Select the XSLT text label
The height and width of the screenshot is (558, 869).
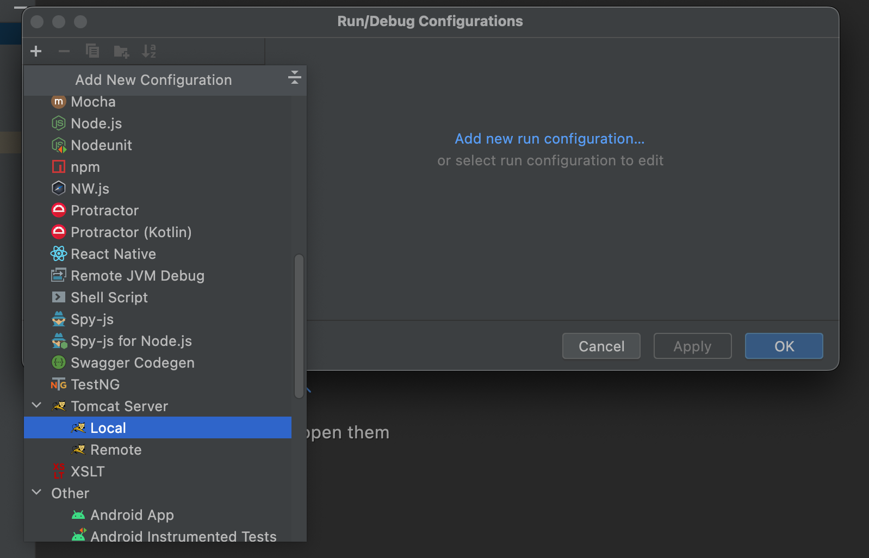click(88, 472)
